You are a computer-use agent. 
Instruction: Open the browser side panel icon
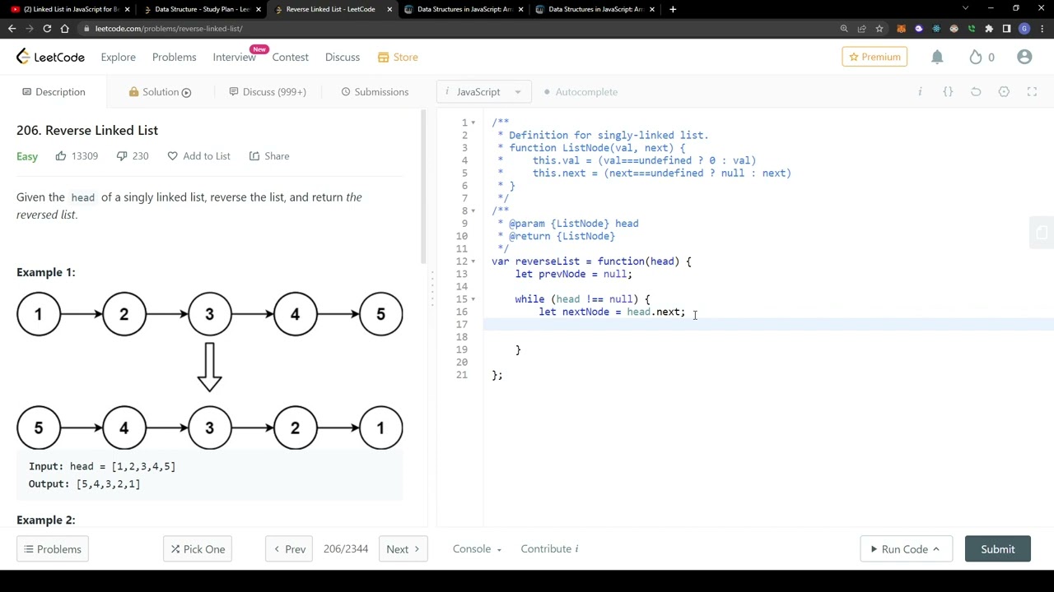1006,29
